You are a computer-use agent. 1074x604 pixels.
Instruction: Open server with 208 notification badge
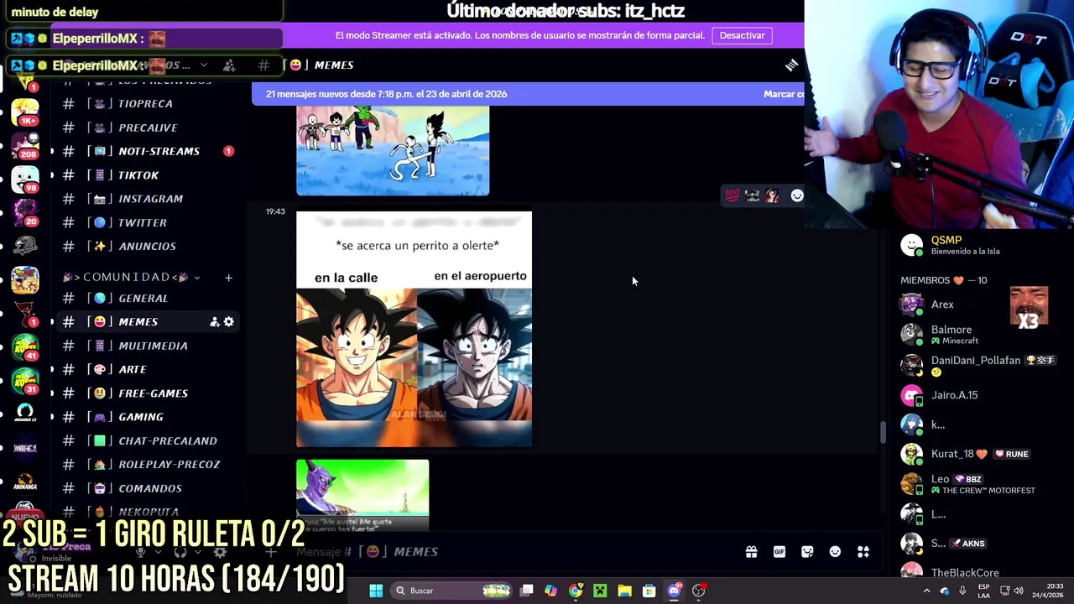tap(25, 144)
